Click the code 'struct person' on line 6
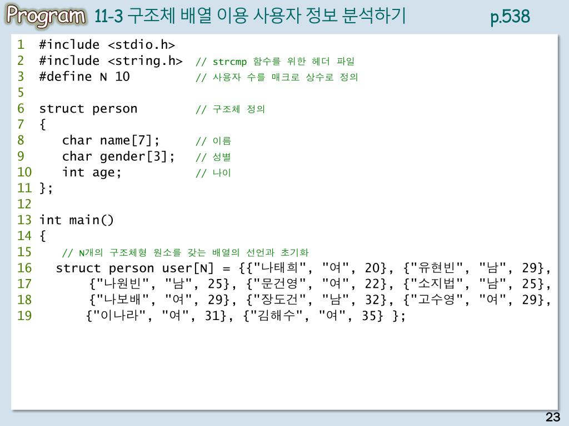This screenshot has height=426, width=569. coord(88,109)
